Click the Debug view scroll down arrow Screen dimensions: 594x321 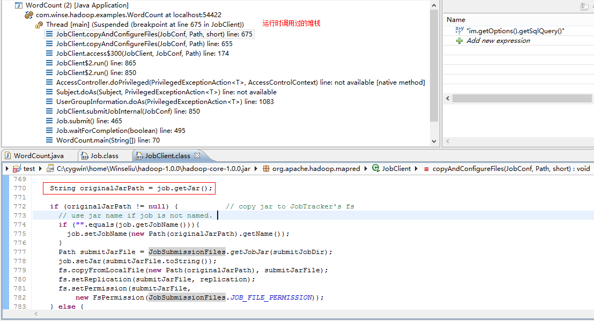pyautogui.click(x=434, y=141)
